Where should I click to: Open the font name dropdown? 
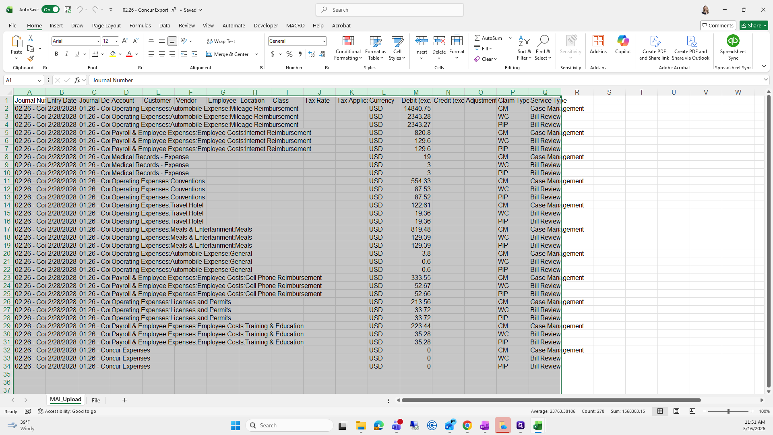coord(98,41)
